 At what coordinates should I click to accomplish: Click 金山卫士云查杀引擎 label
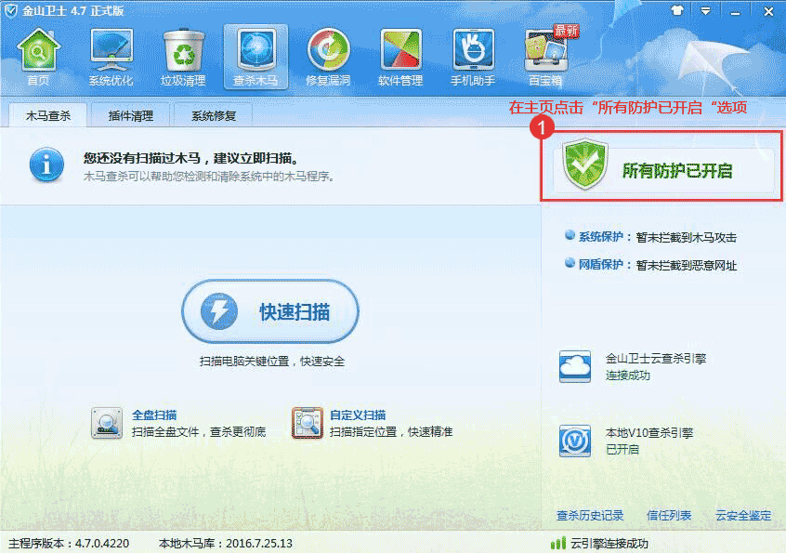pyautogui.click(x=656, y=359)
